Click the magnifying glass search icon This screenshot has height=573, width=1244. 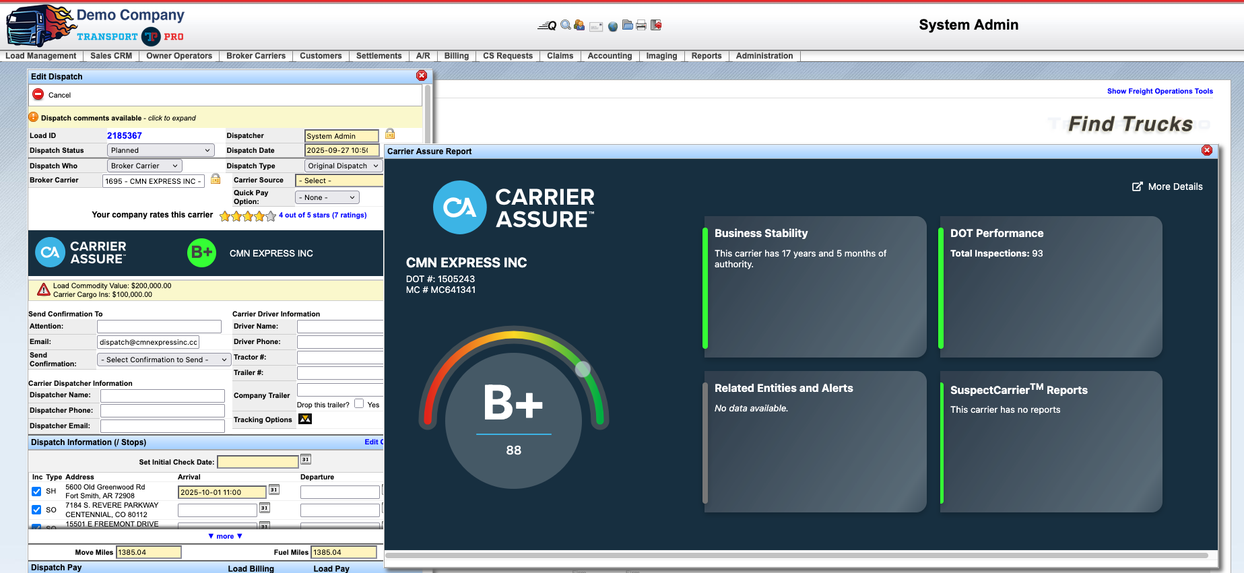pyautogui.click(x=566, y=25)
